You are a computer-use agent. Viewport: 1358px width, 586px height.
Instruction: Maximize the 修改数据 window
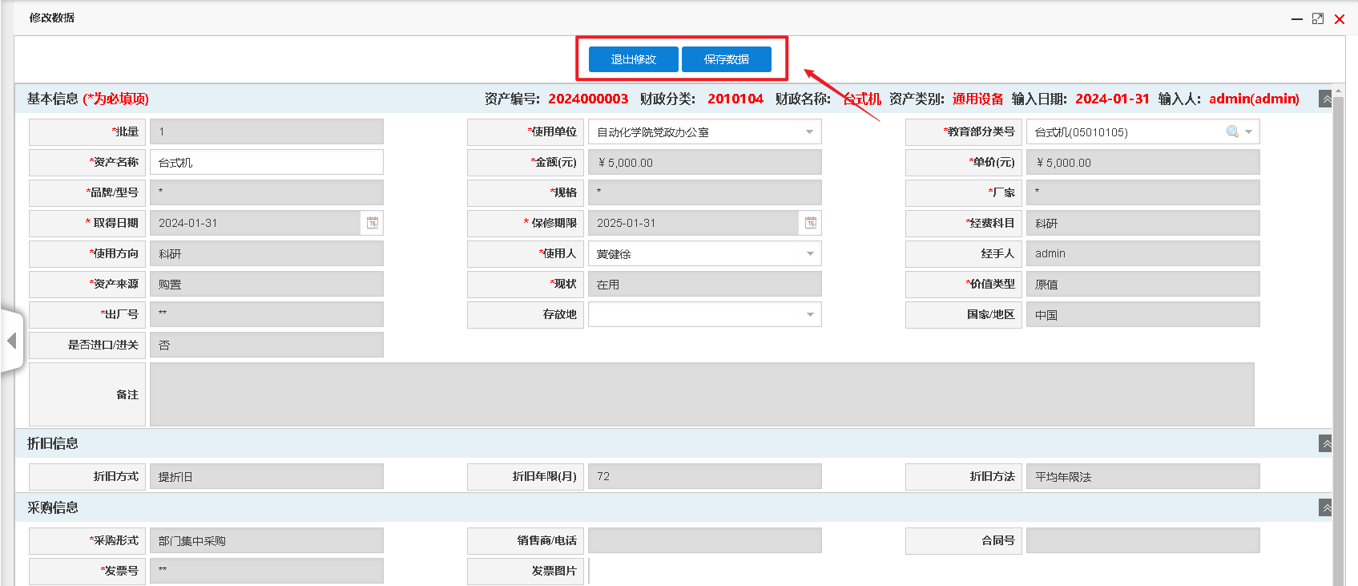[1318, 18]
